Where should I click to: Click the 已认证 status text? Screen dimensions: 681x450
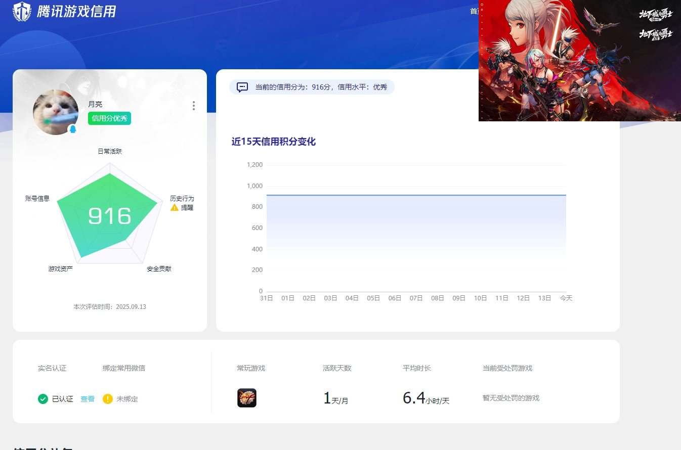[63, 399]
